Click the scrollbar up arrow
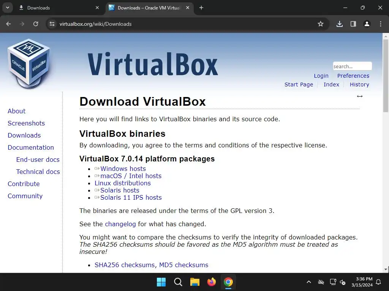 click(x=386, y=36)
